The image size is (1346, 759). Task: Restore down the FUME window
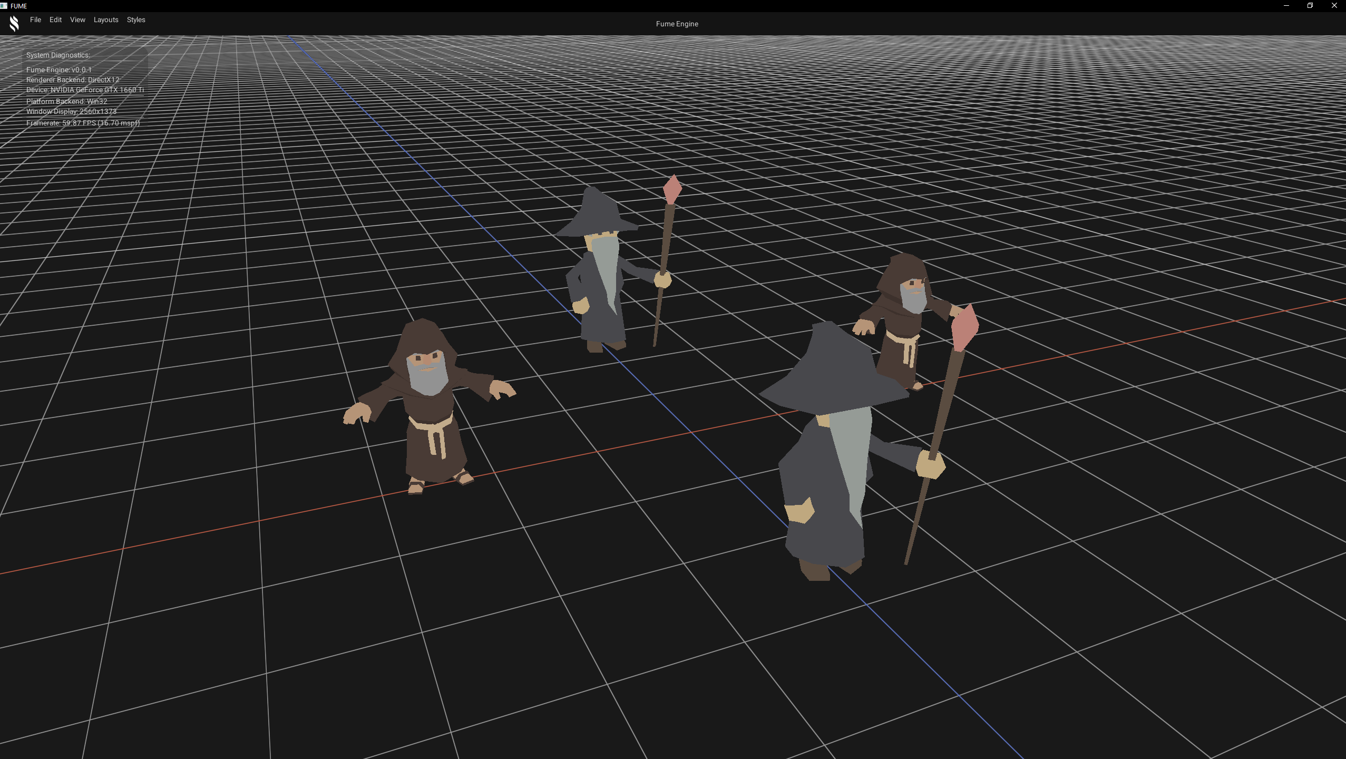coord(1310,6)
